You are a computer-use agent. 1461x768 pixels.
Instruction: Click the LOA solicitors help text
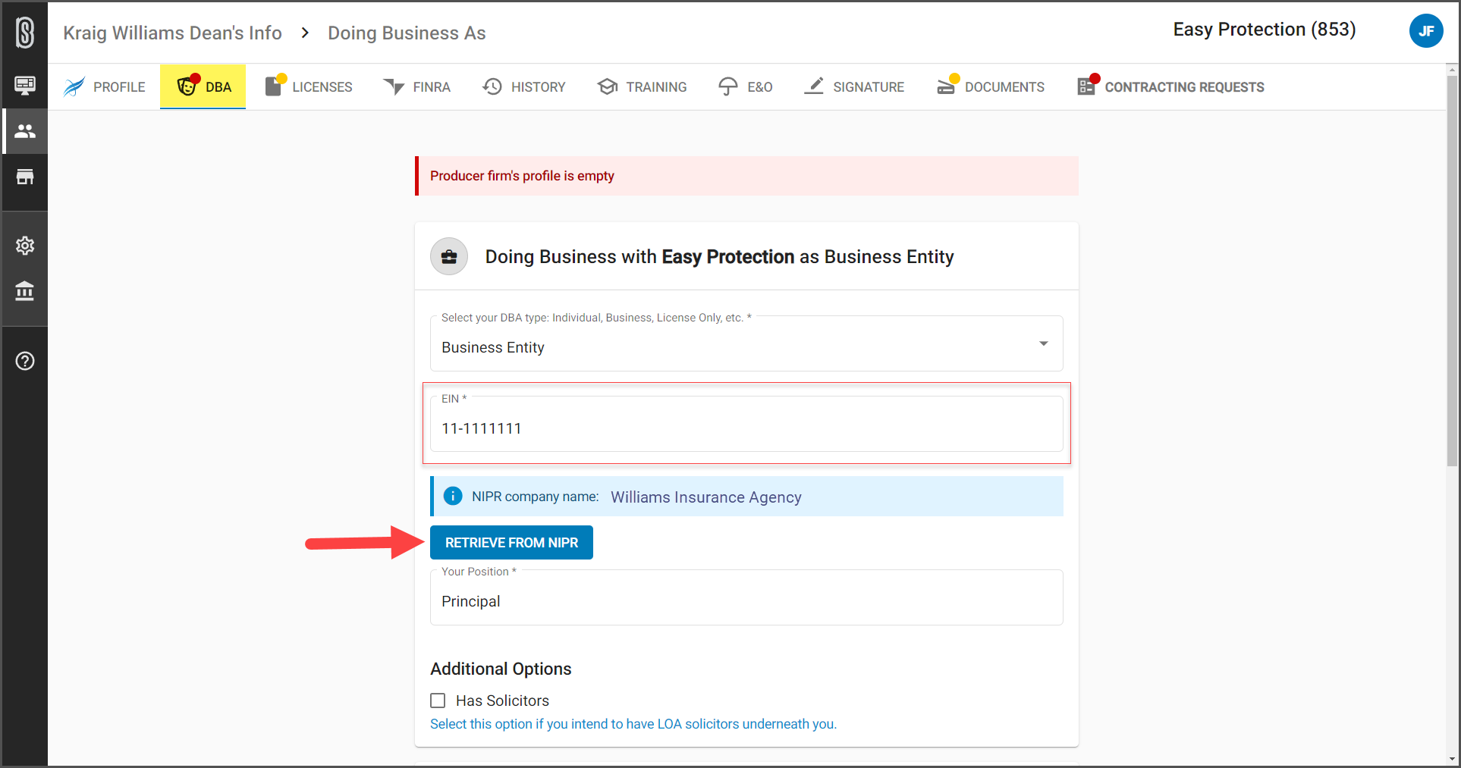pos(633,724)
